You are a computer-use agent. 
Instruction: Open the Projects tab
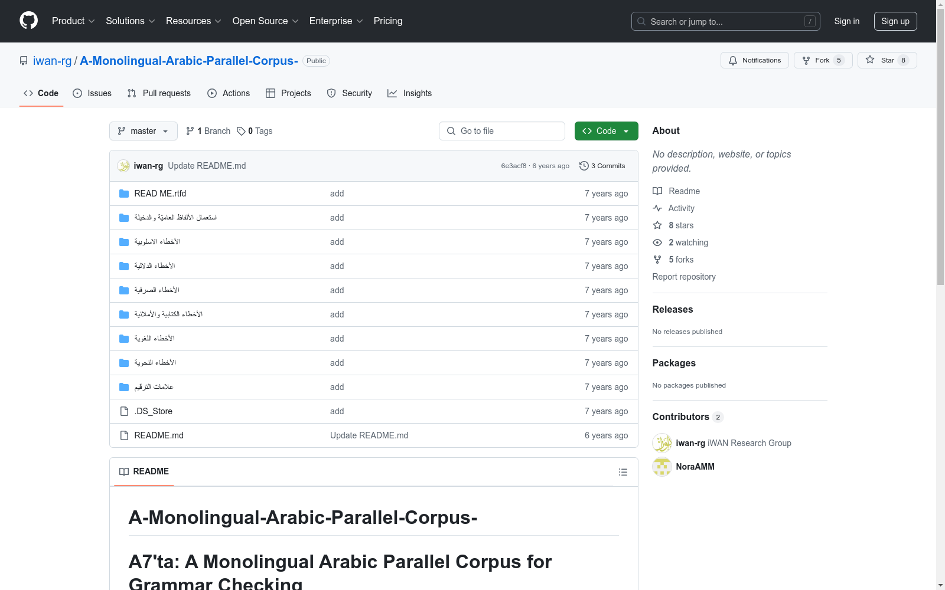click(x=288, y=93)
